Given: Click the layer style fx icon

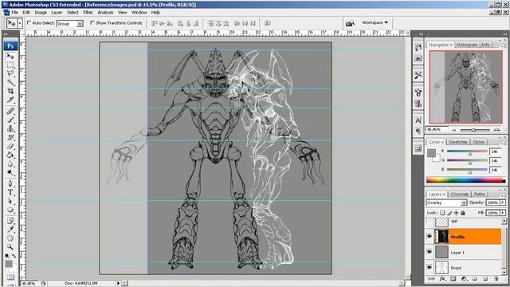Looking at the screenshot, I should (x=442, y=279).
